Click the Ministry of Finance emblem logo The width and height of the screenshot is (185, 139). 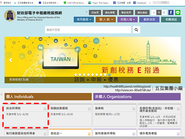click(10, 16)
